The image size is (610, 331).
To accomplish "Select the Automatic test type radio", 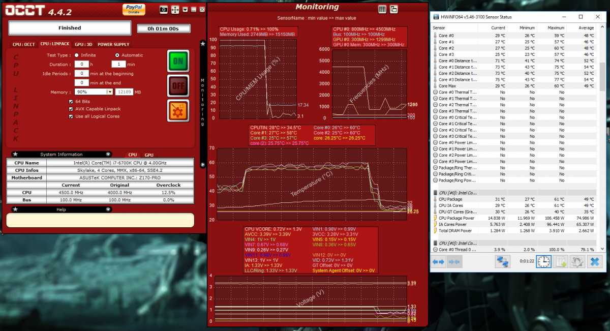I will 117,55.
